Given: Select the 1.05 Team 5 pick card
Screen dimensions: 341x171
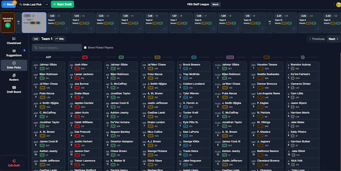Looking at the screenshot, I should [x=132, y=23].
